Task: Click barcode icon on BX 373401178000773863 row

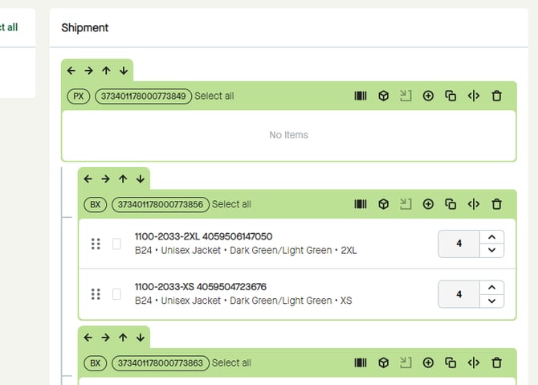Action: [361, 363]
